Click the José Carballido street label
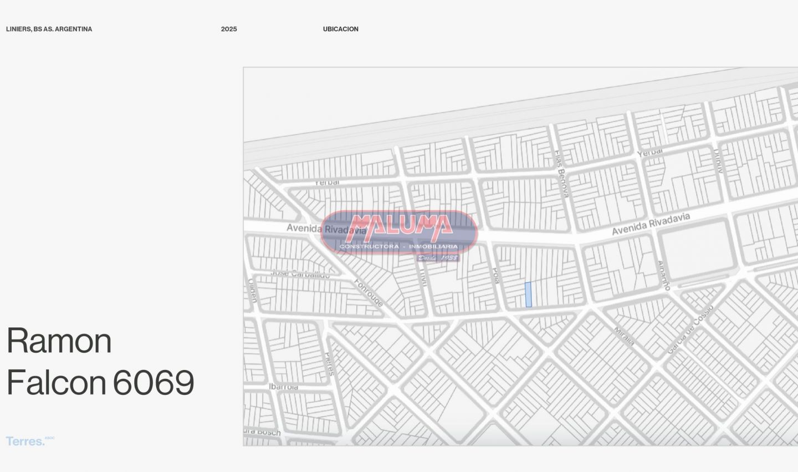The image size is (798, 472). [x=300, y=273]
